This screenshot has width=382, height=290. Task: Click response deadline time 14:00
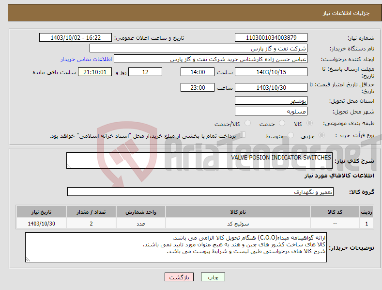click(x=198, y=72)
